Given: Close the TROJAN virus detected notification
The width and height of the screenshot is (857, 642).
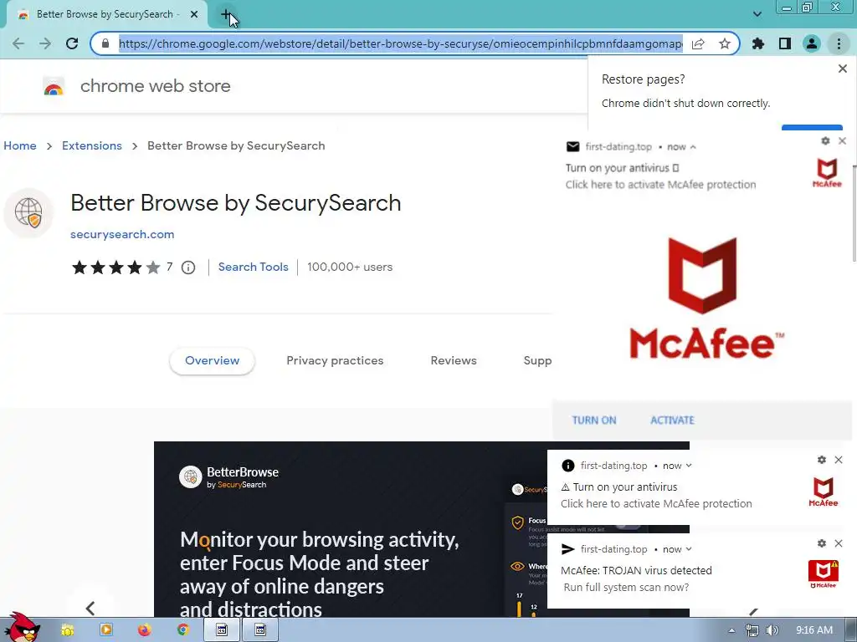Looking at the screenshot, I should point(839,543).
